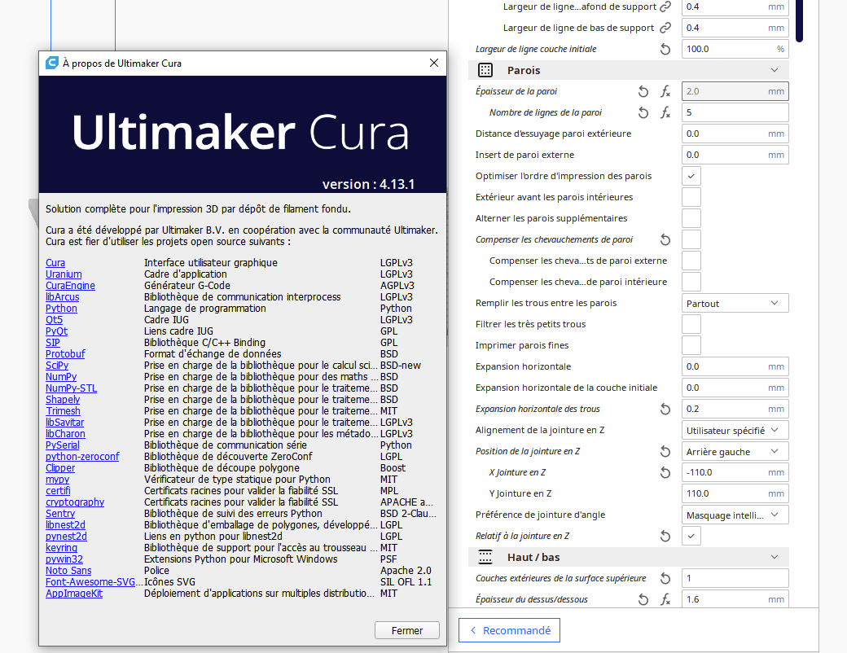Reset Largeur de ligne couche initiale value

[x=665, y=49]
